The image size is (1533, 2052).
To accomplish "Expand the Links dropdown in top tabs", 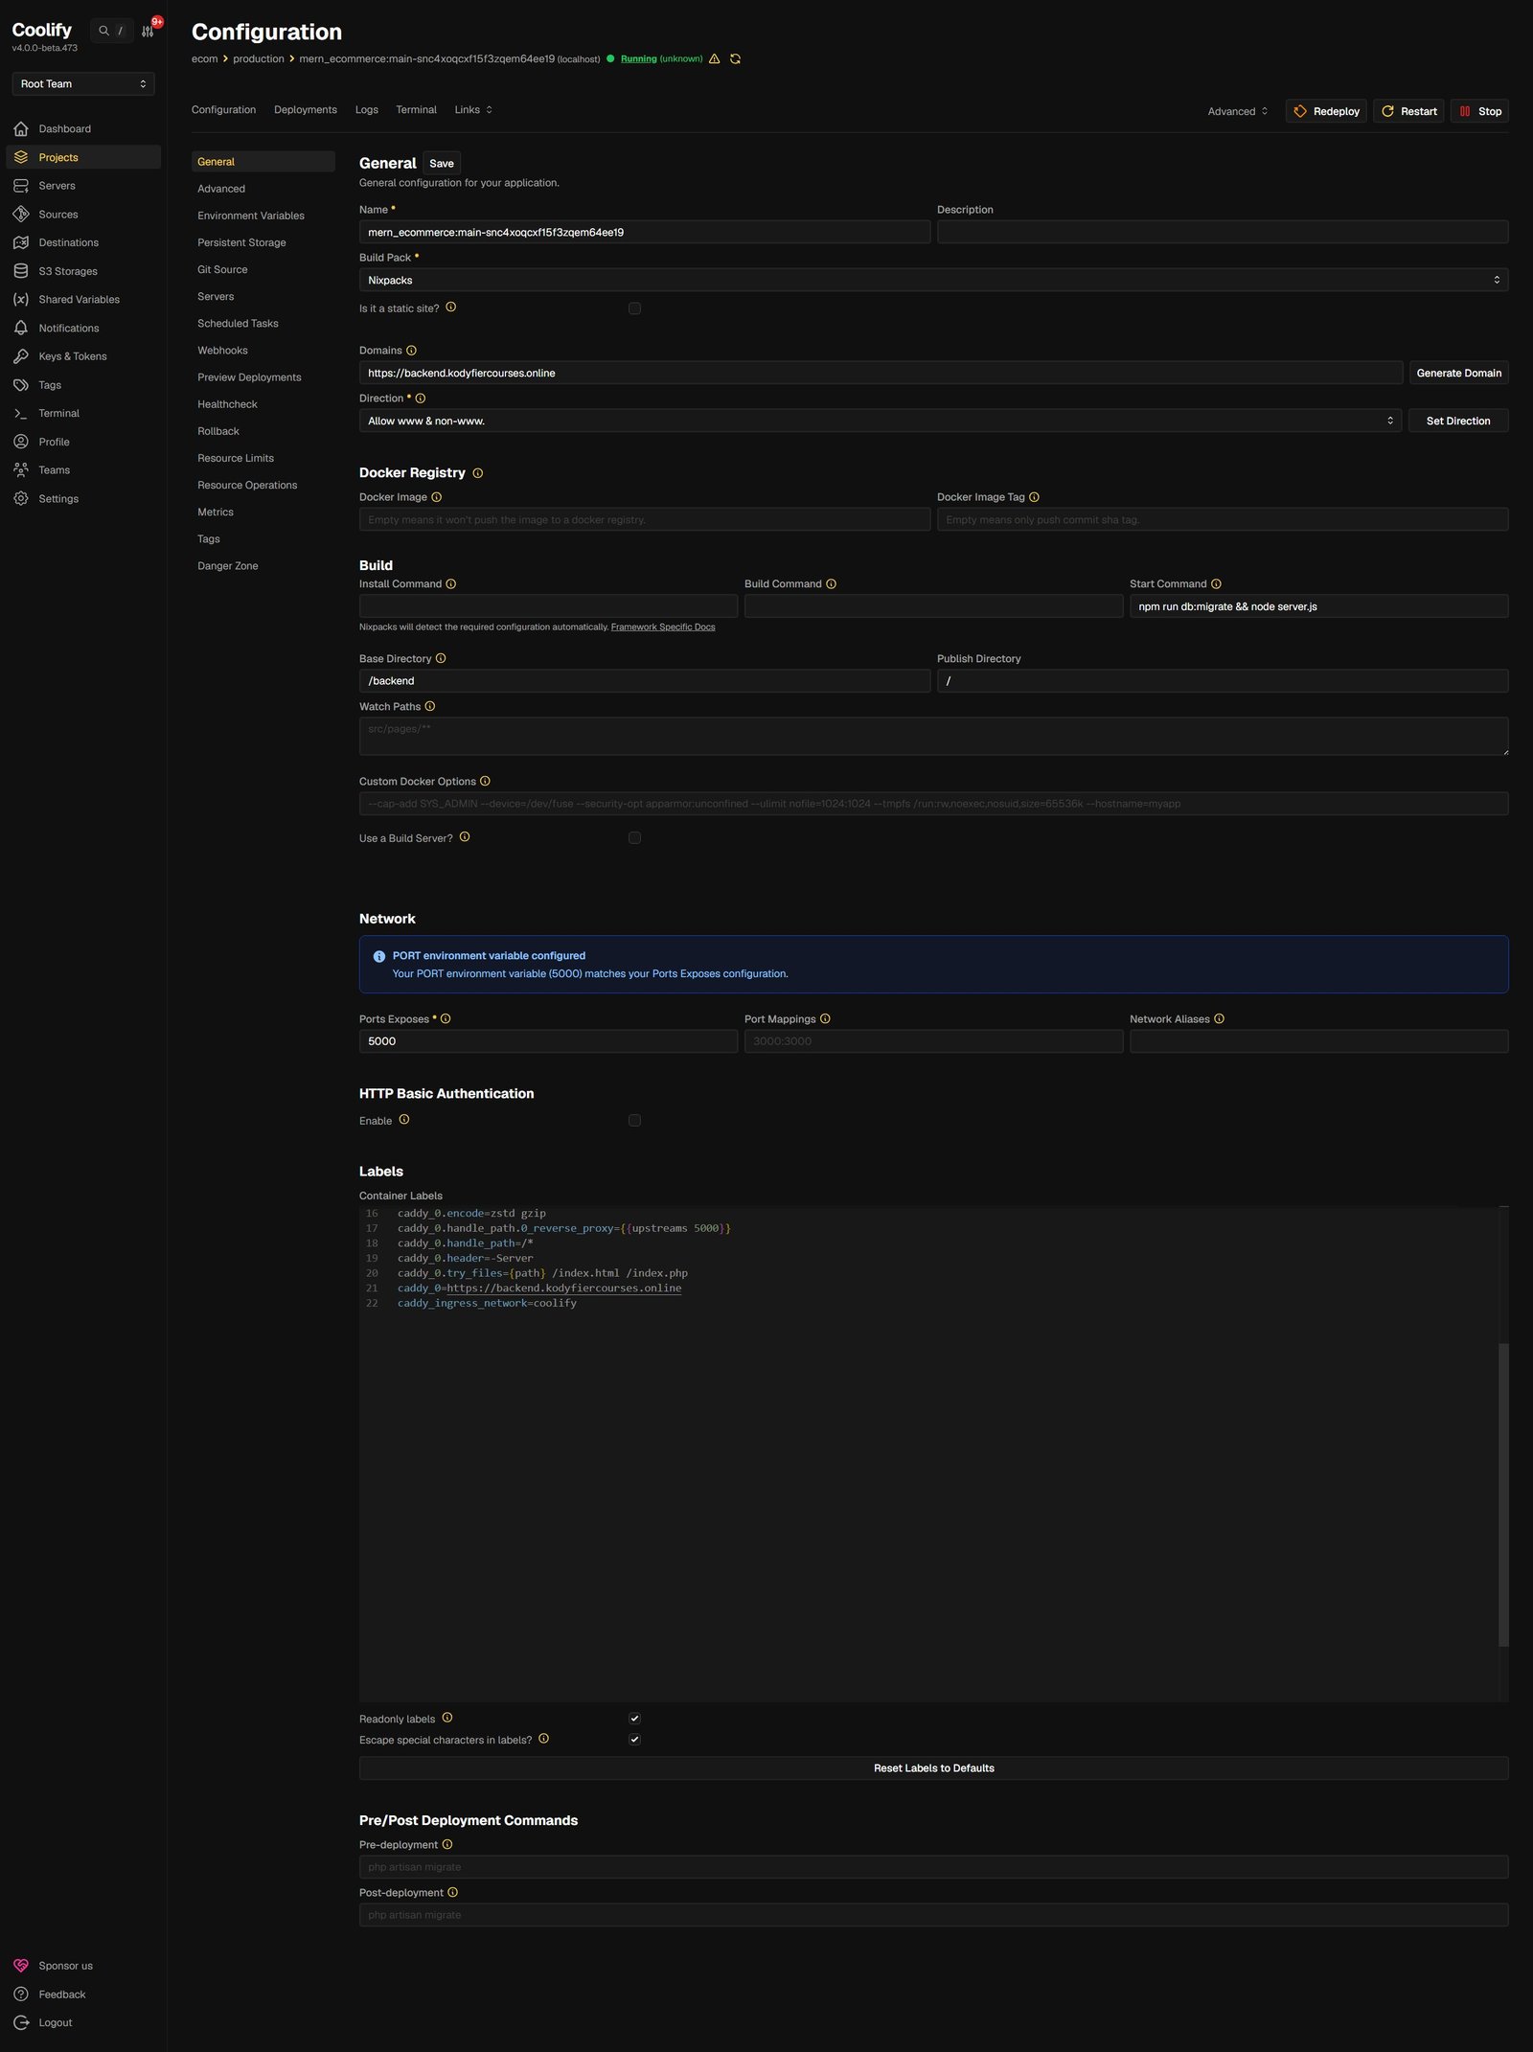I will pos(473,110).
